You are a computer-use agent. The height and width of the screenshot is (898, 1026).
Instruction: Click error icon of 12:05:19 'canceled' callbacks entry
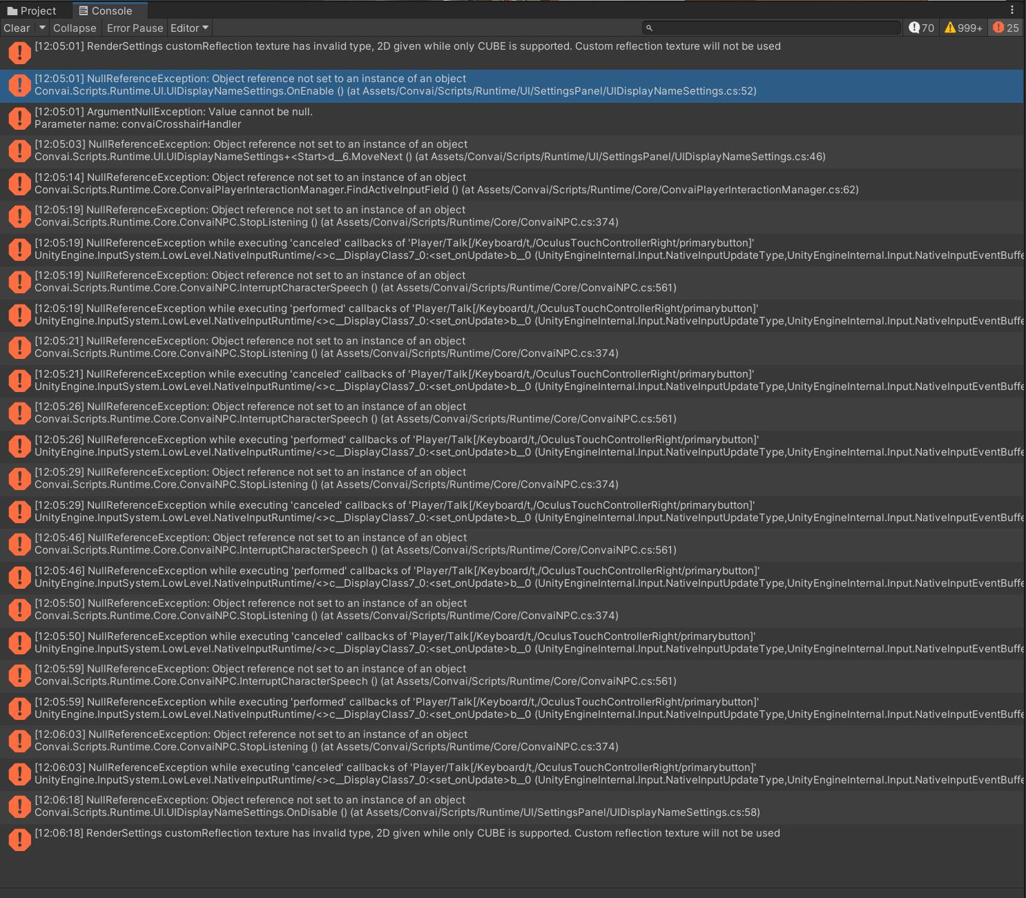(x=19, y=249)
